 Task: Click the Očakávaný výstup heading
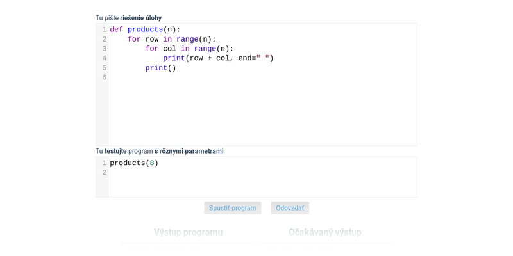tap(325, 232)
